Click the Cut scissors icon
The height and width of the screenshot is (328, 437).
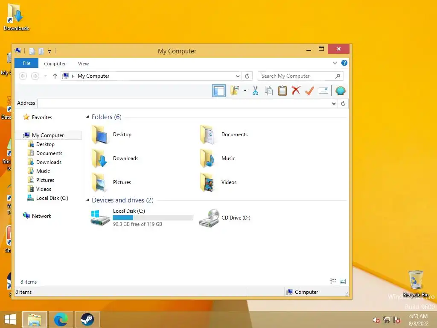click(x=255, y=91)
